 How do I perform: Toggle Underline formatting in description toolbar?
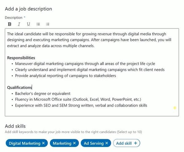pyautogui.click(x=29, y=24)
